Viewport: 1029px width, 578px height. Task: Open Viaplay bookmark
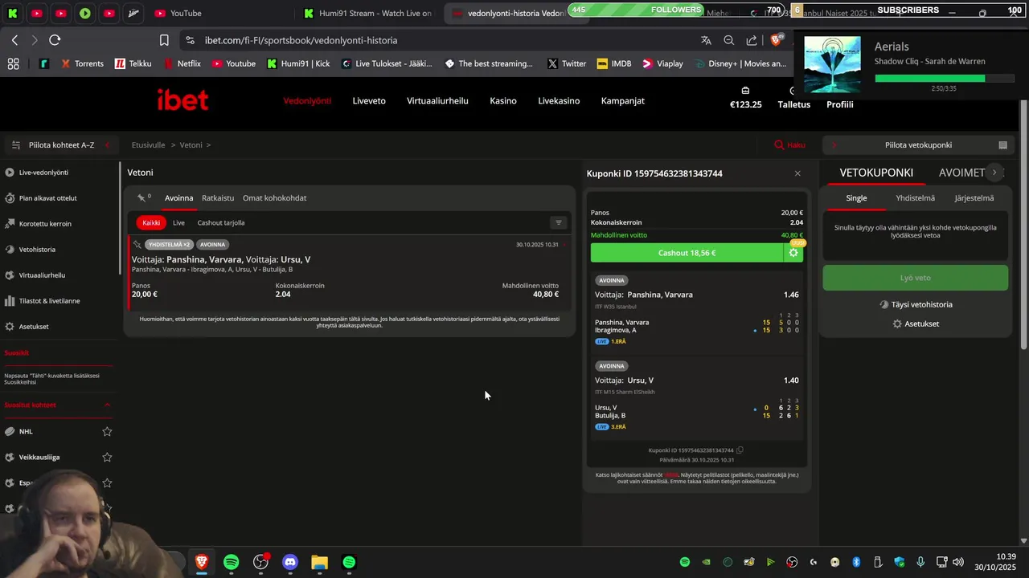[662, 63]
